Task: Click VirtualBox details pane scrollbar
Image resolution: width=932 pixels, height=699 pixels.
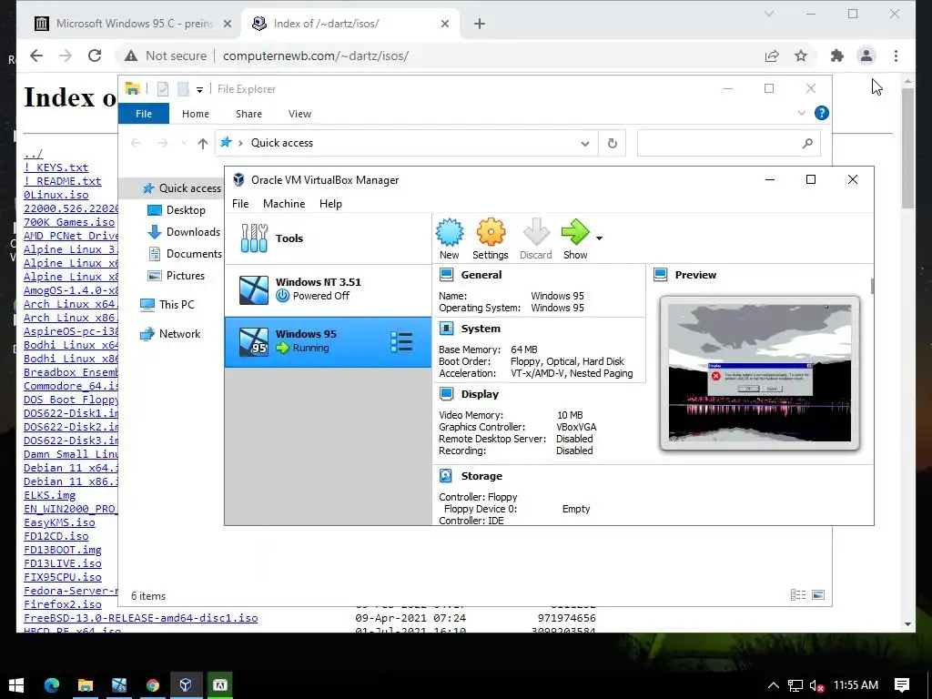Action: click(x=872, y=286)
